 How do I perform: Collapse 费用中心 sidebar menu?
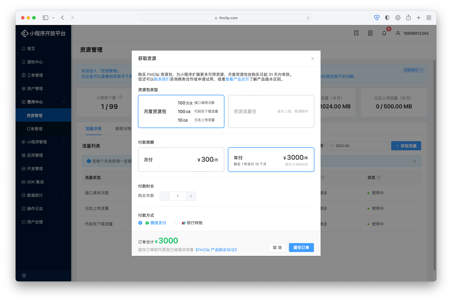[x=43, y=102]
